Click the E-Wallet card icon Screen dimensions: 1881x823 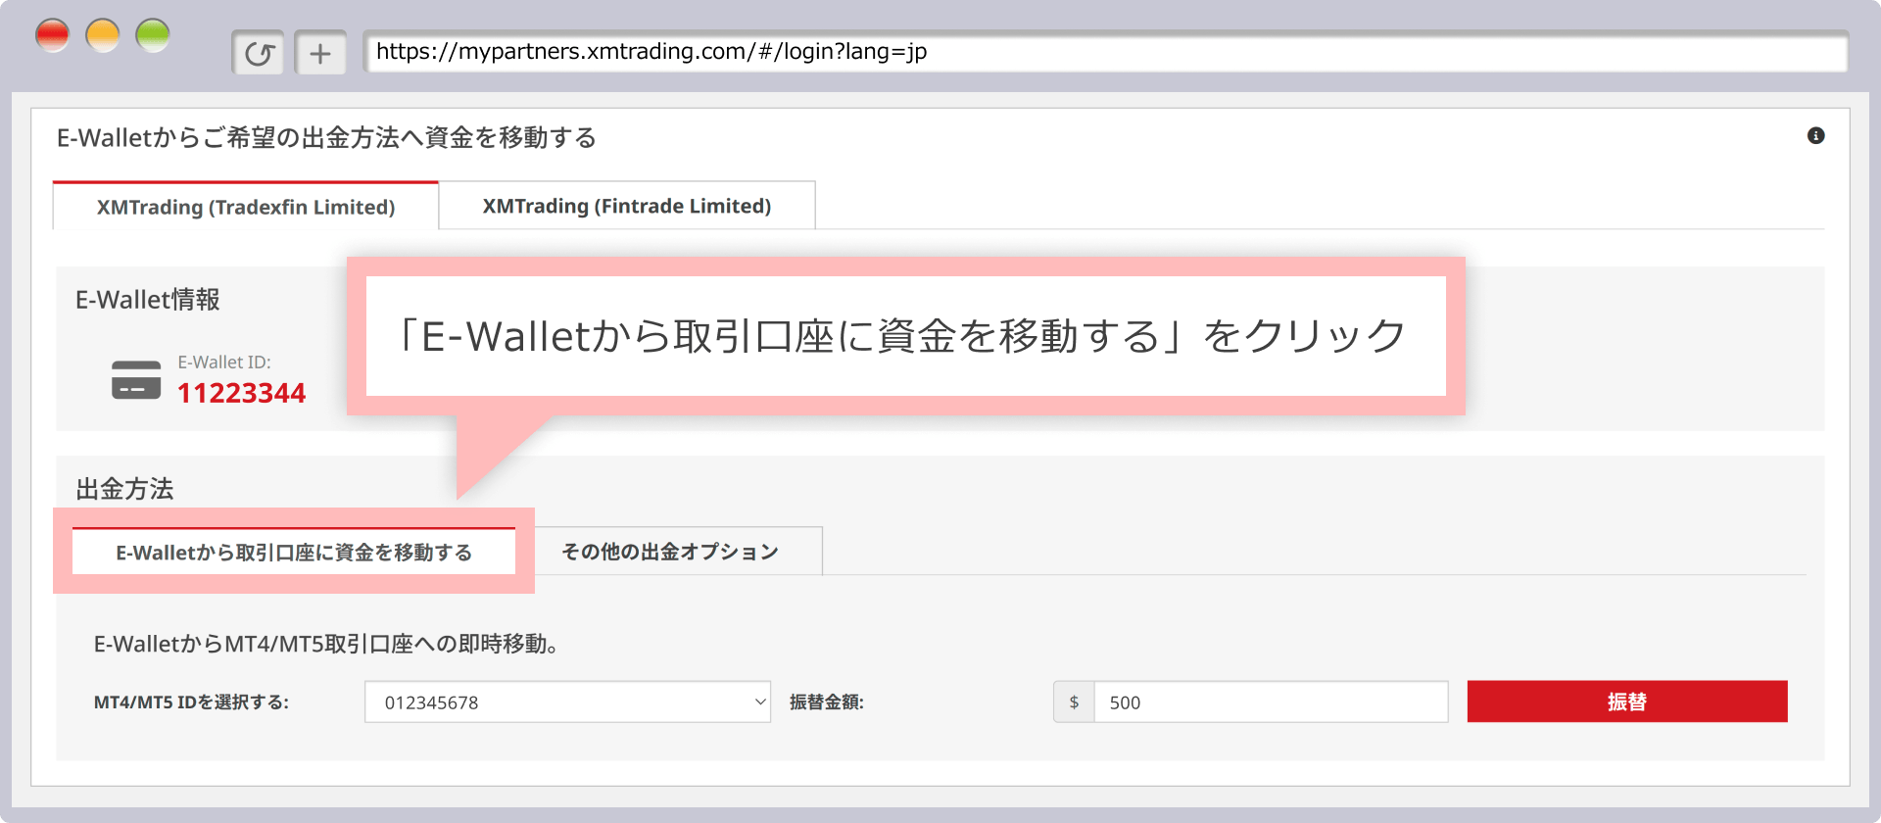click(136, 380)
